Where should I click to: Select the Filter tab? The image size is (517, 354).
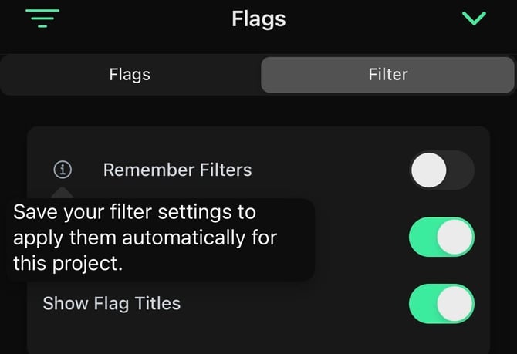[388, 75]
